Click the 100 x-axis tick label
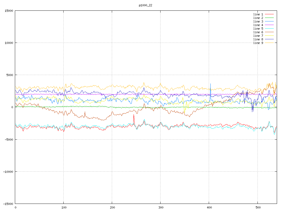Screen dimensions: 282x211 [x=64, y=207]
